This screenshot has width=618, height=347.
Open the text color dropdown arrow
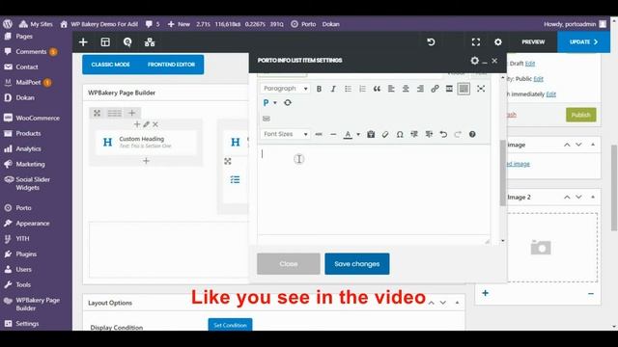tap(358, 135)
